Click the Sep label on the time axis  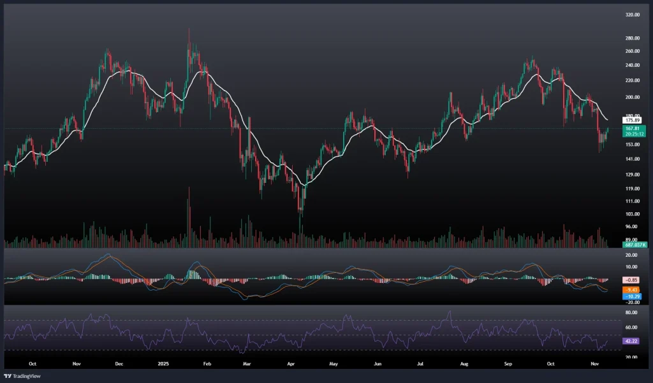(508, 363)
